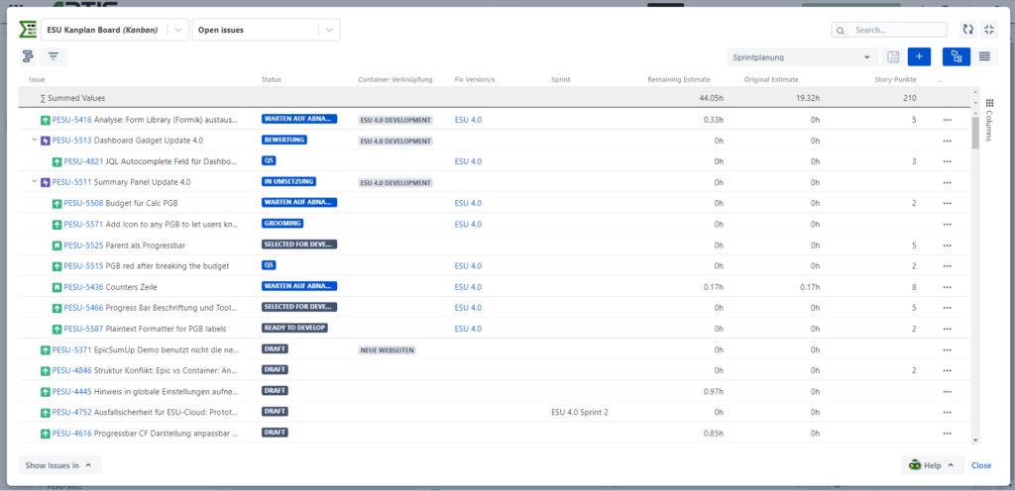Image resolution: width=1015 pixels, height=491 pixels.
Task: Click the refresh icon beside the search box
Action: coord(968,30)
